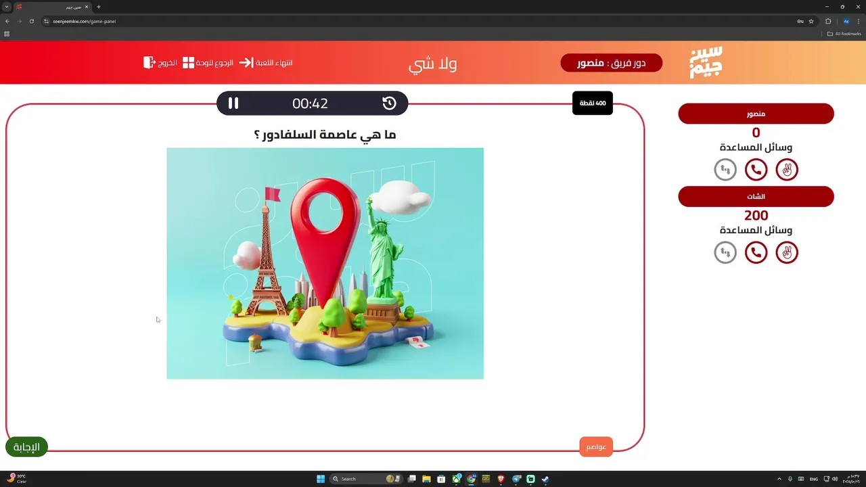Click الشات team's grey swap helper icon
The height and width of the screenshot is (487, 866).
725,252
